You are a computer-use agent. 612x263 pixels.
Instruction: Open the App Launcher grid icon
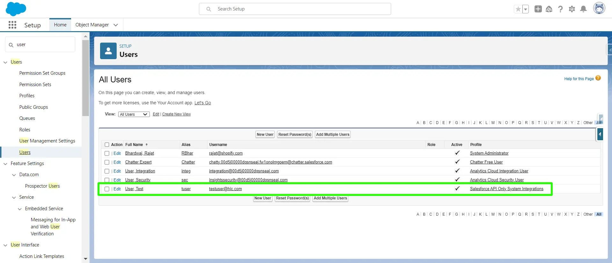point(12,25)
